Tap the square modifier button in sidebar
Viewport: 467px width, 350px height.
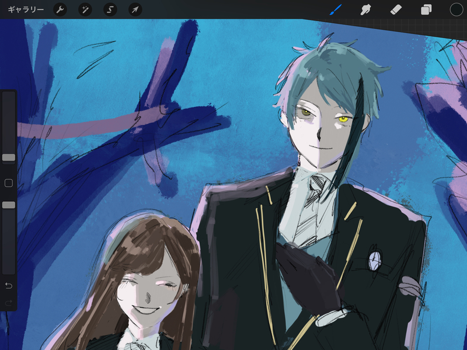9,183
